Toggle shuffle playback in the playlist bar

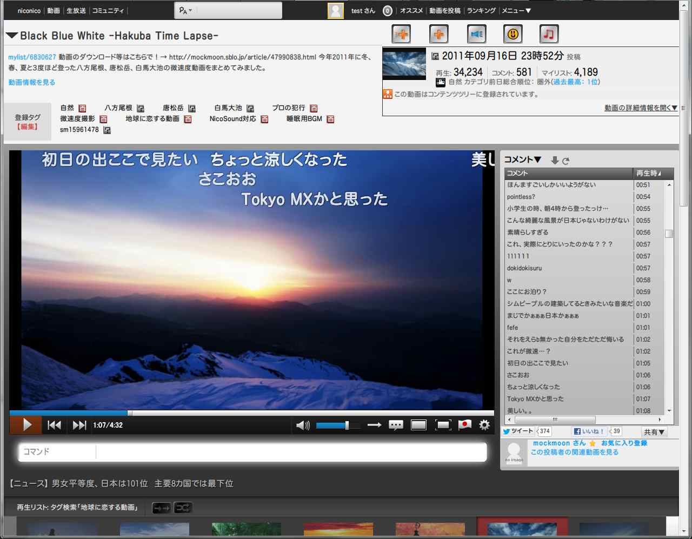183,508
